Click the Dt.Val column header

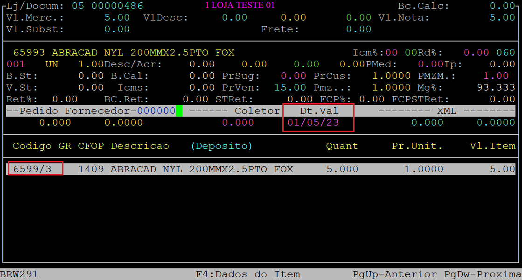tap(319, 111)
